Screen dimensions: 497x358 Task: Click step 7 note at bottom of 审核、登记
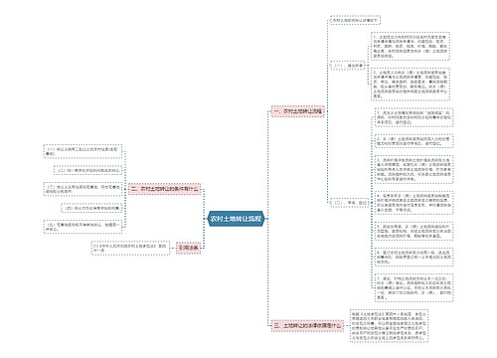pos(414,287)
